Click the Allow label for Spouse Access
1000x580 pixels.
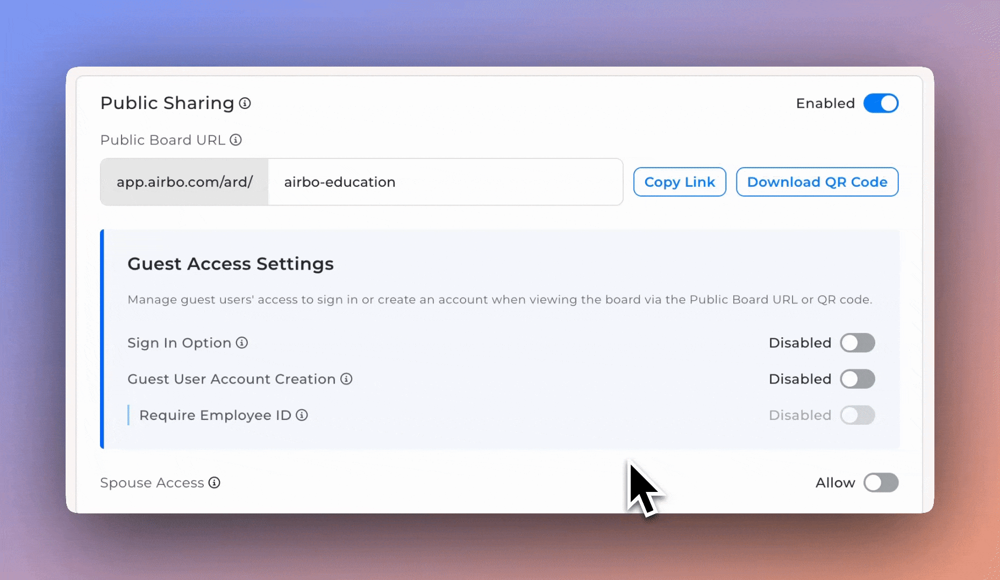click(x=835, y=483)
